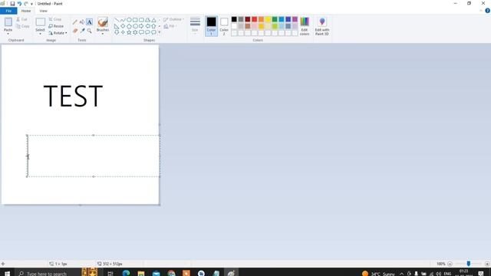Click the Zoom in plus button
491x276 pixels.
pos(487,264)
